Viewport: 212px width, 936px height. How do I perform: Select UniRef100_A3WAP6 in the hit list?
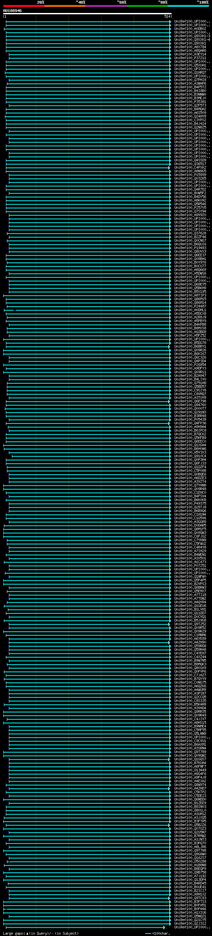pyautogui.click(x=190, y=84)
